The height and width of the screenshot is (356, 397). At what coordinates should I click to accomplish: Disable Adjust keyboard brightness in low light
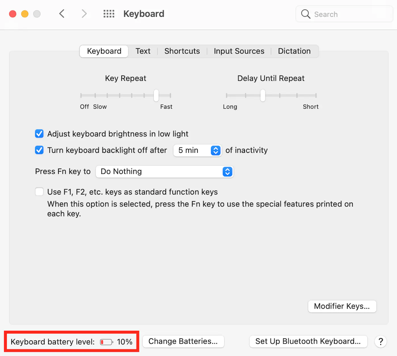(39, 134)
